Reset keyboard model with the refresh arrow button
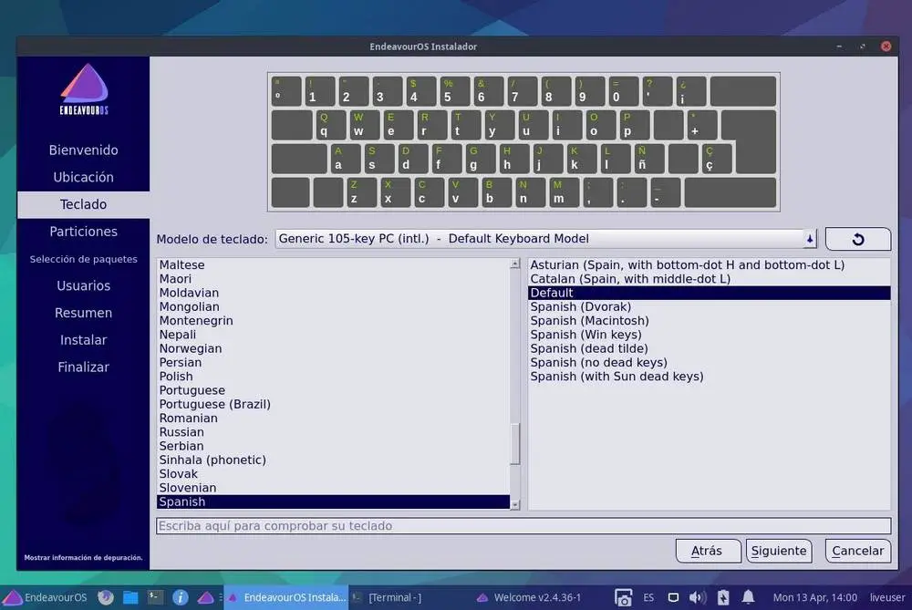The image size is (912, 610). 858,239
